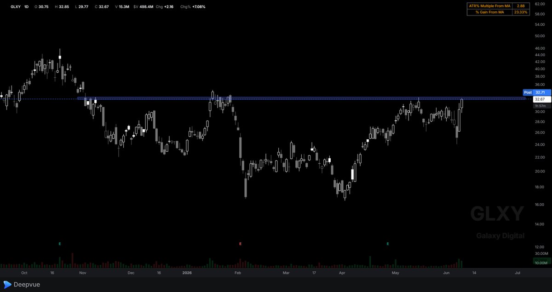This screenshot has height=292, width=552.
Task: Click the 17 date label after Mar
Action: (314, 273)
